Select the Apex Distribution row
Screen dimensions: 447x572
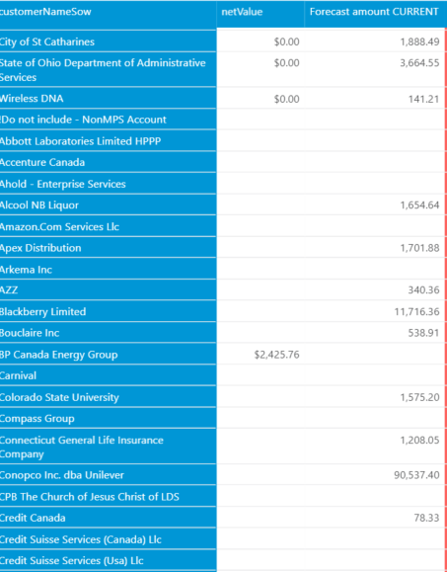[x=108, y=247]
